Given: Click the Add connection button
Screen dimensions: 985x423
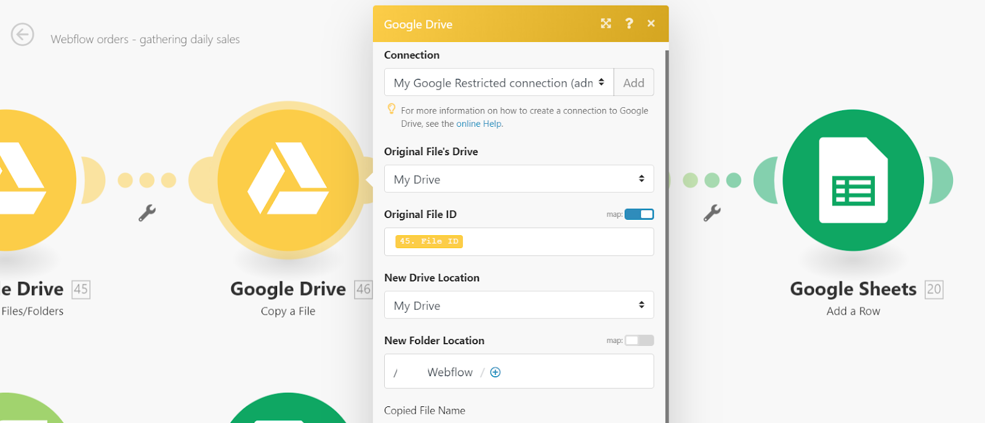Looking at the screenshot, I should 633,83.
